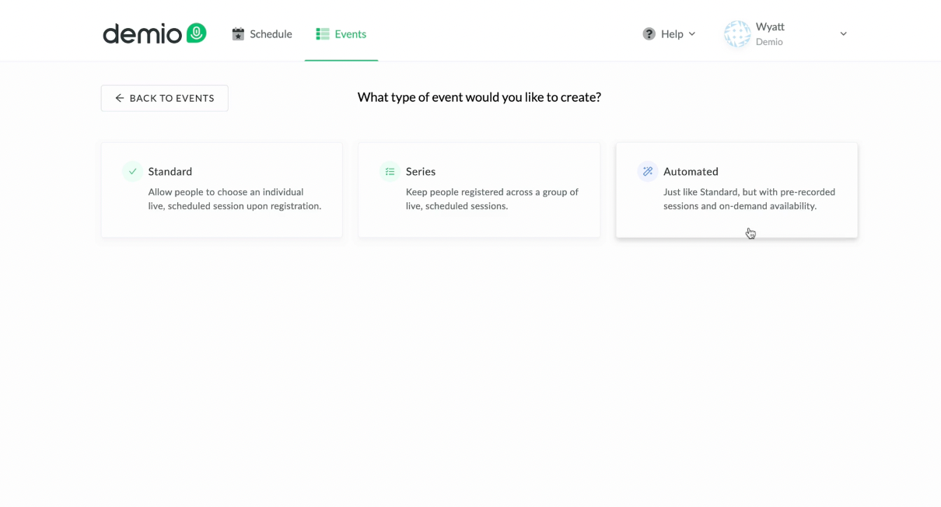Viewport: 941px width, 507px height.
Task: Select the Series event description text
Action: 492,199
